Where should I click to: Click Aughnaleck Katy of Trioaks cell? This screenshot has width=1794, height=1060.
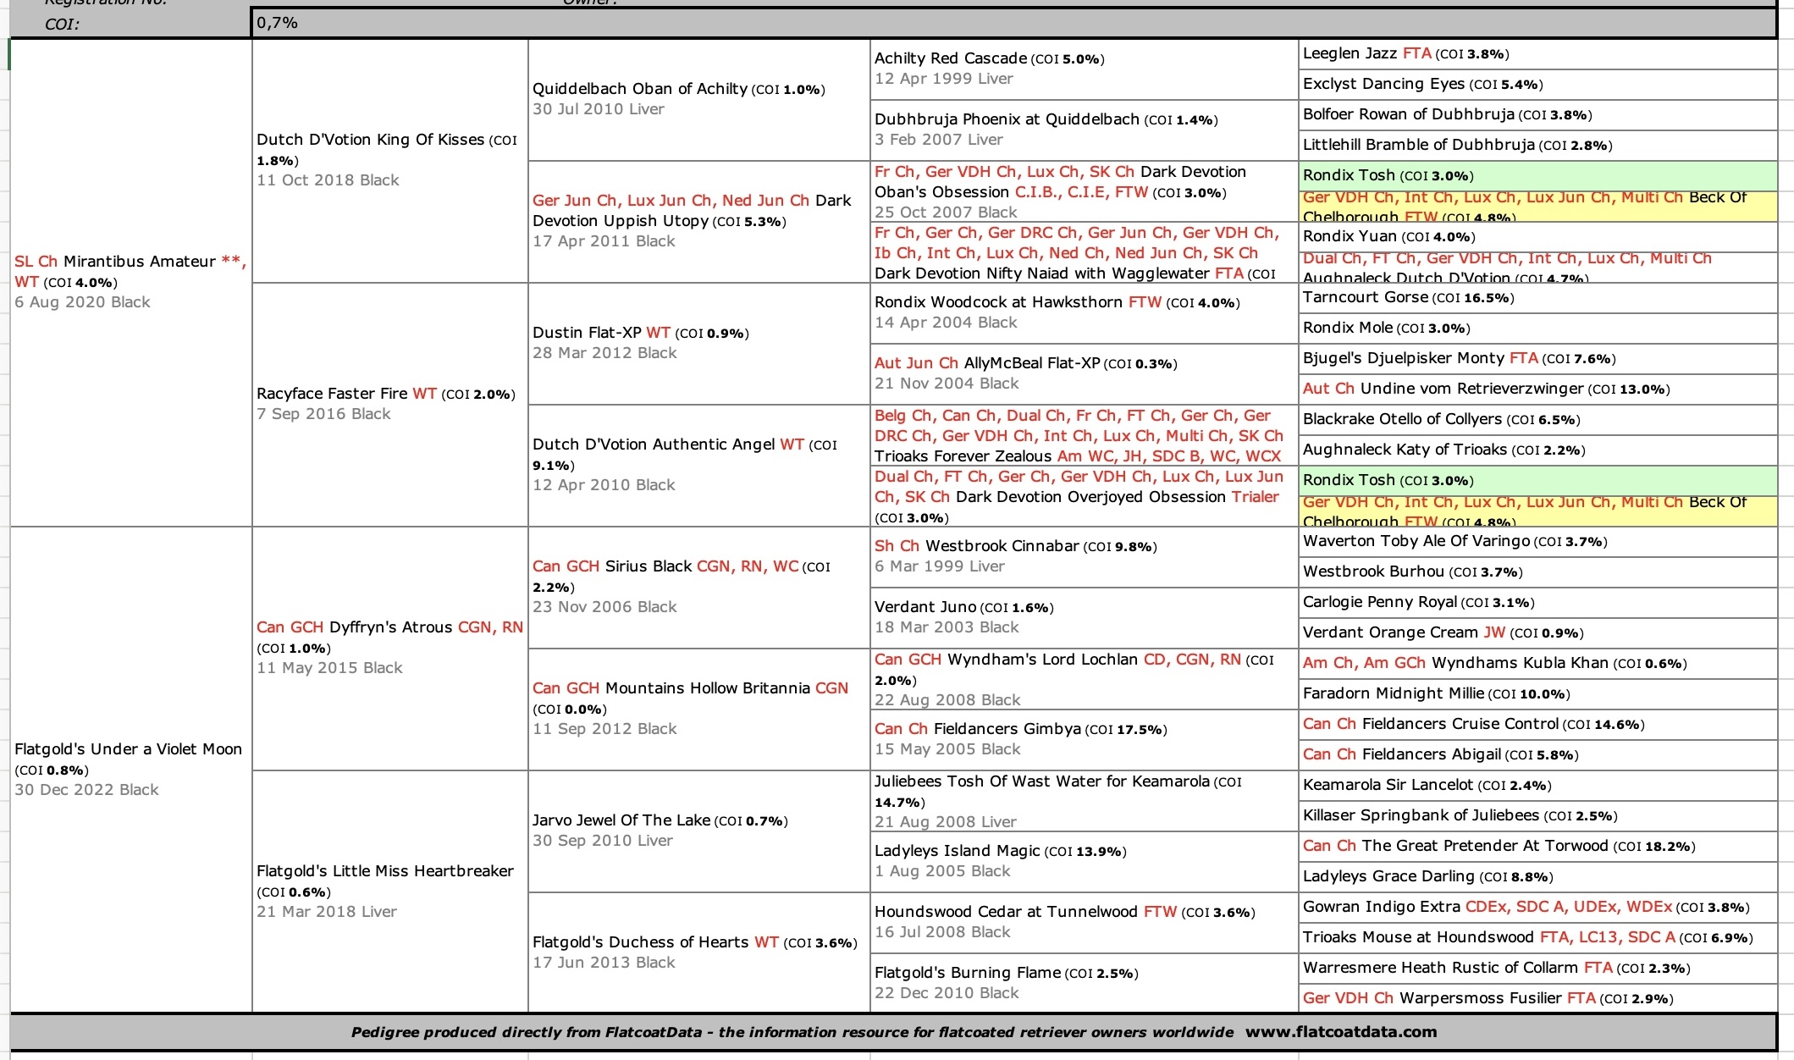point(1537,450)
